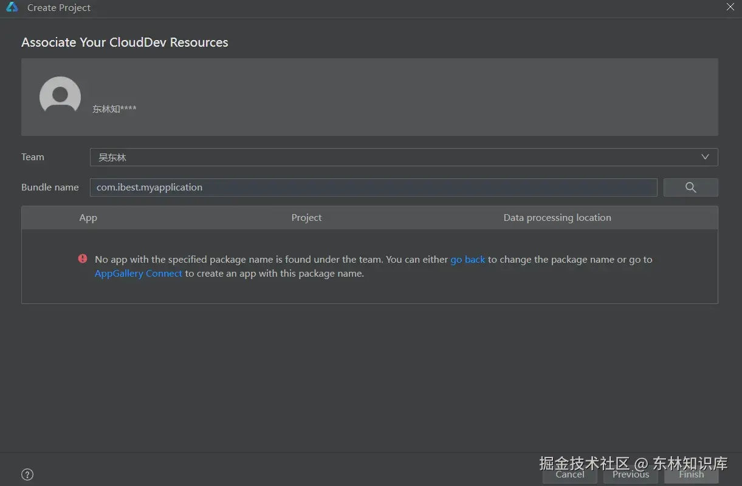The height and width of the screenshot is (486, 742).
Task: Click the red error warning icon
Action: click(83, 258)
